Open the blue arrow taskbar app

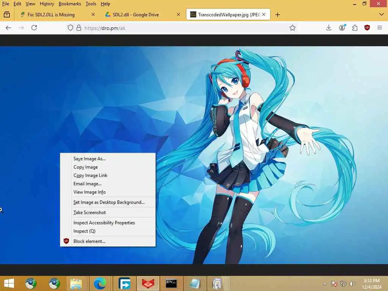(124, 283)
